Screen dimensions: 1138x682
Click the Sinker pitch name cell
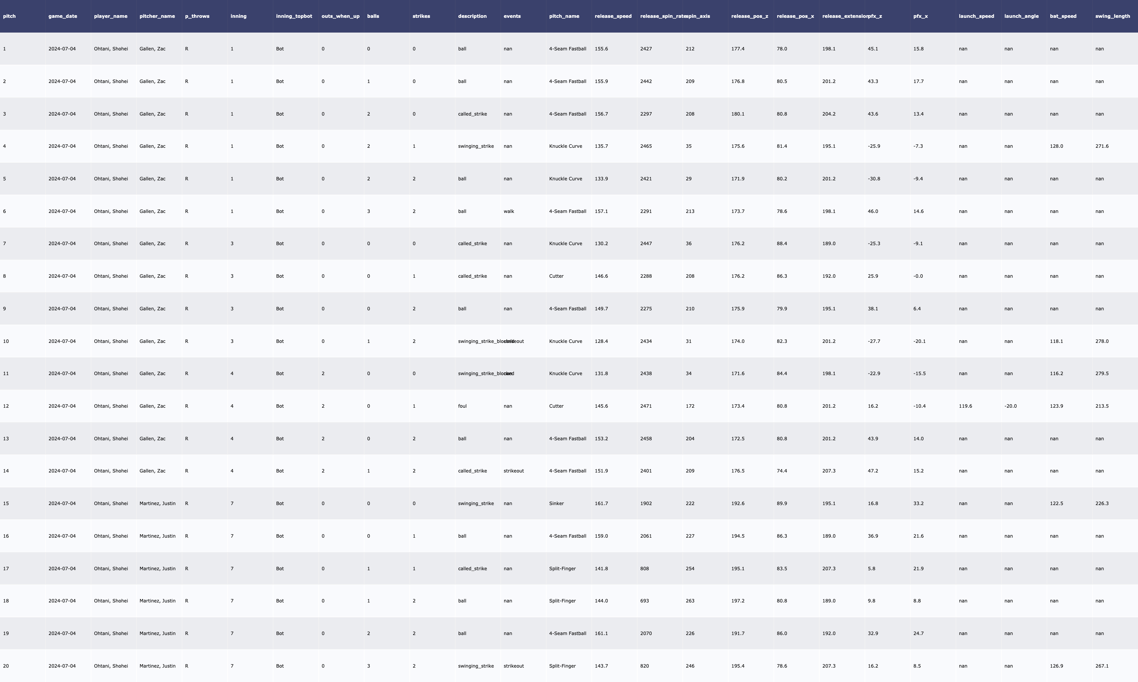pyautogui.click(x=556, y=503)
